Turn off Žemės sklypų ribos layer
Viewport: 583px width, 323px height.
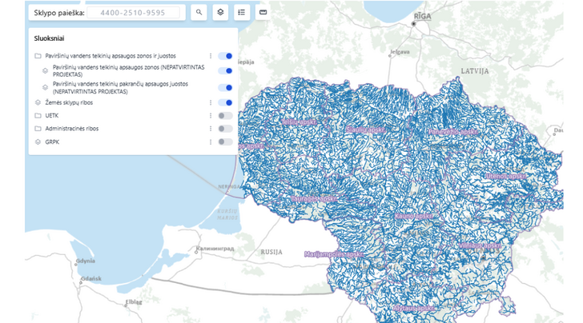225,102
